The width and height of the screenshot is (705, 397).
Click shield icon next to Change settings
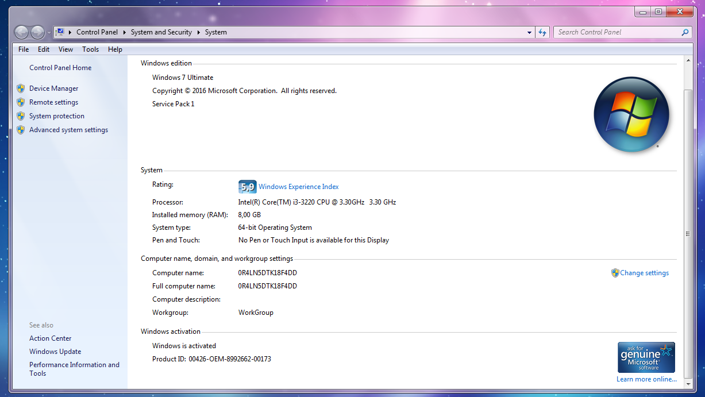(x=615, y=273)
